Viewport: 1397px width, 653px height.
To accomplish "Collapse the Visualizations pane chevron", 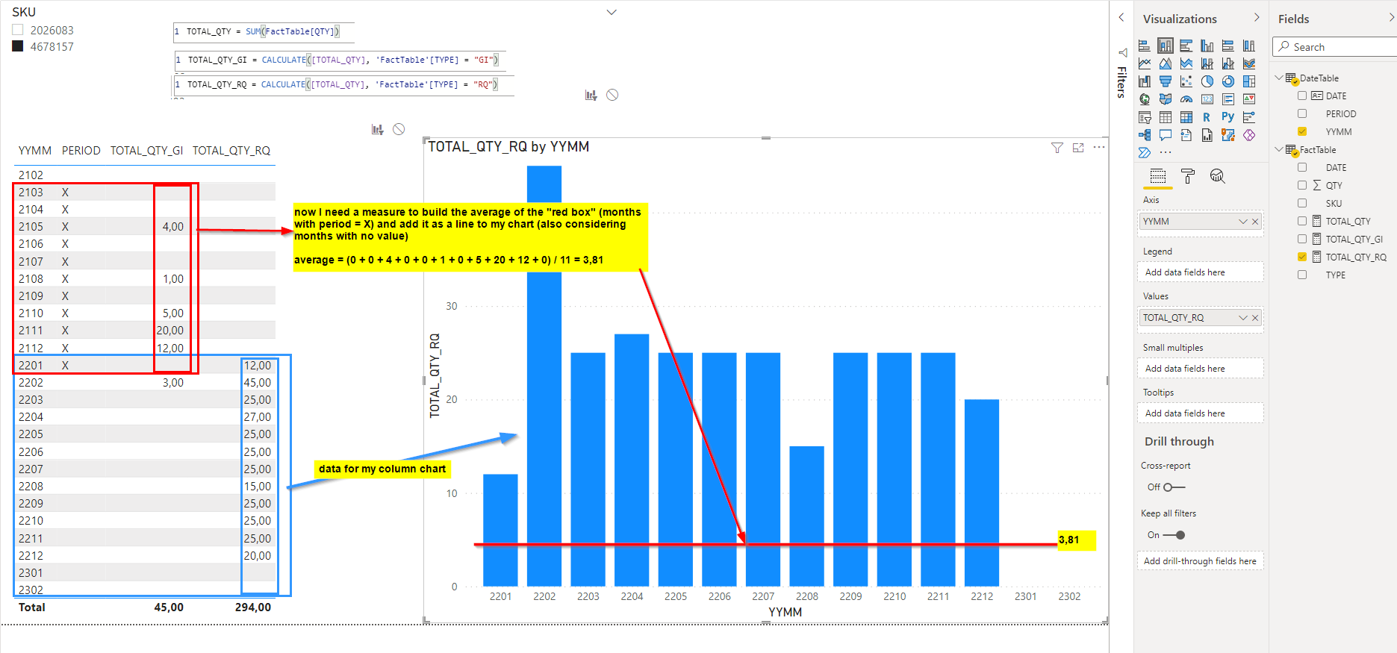I will pos(1257,18).
